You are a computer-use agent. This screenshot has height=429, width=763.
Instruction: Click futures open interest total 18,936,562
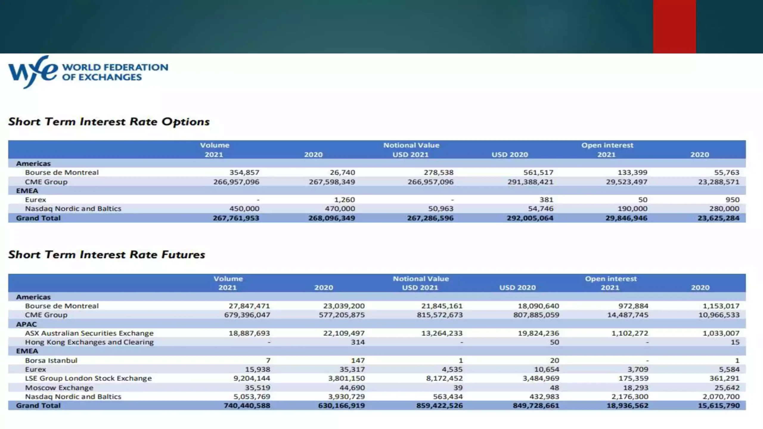coord(627,406)
